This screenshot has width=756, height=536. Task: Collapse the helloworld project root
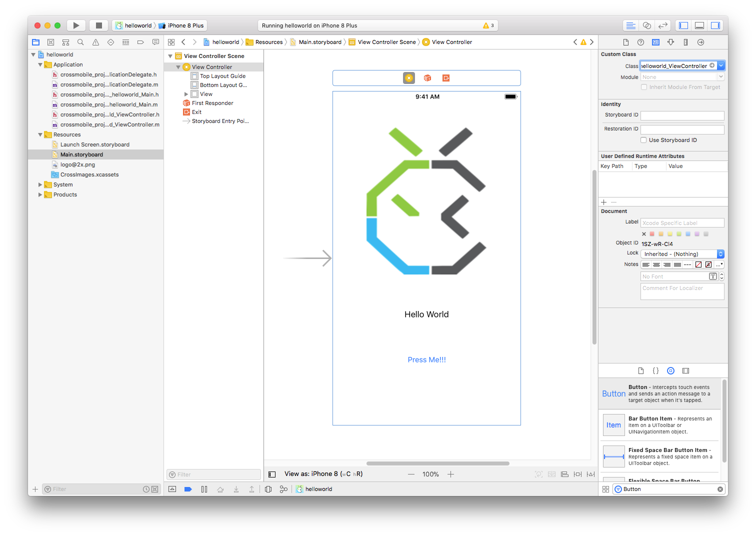[x=33, y=54]
